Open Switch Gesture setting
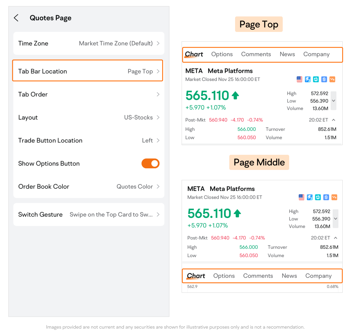 [89, 214]
